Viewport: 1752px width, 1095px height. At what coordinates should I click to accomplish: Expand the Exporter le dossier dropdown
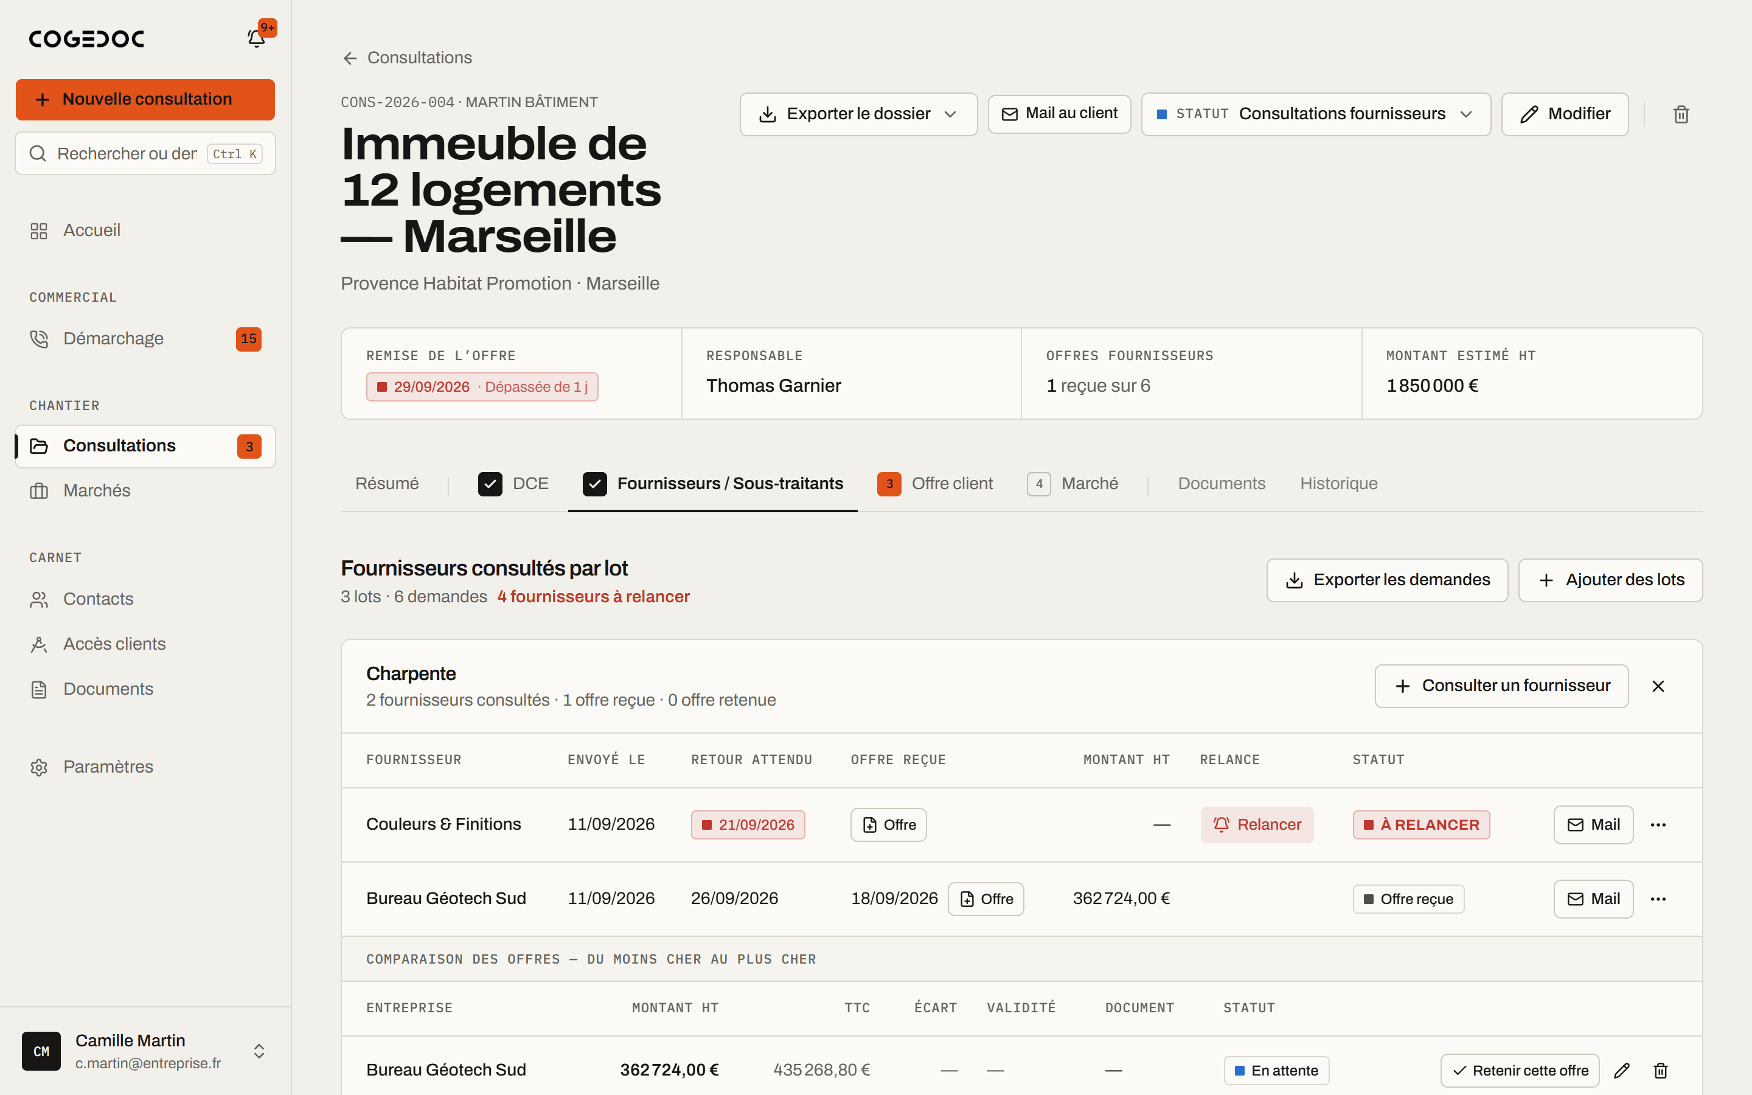(x=858, y=114)
